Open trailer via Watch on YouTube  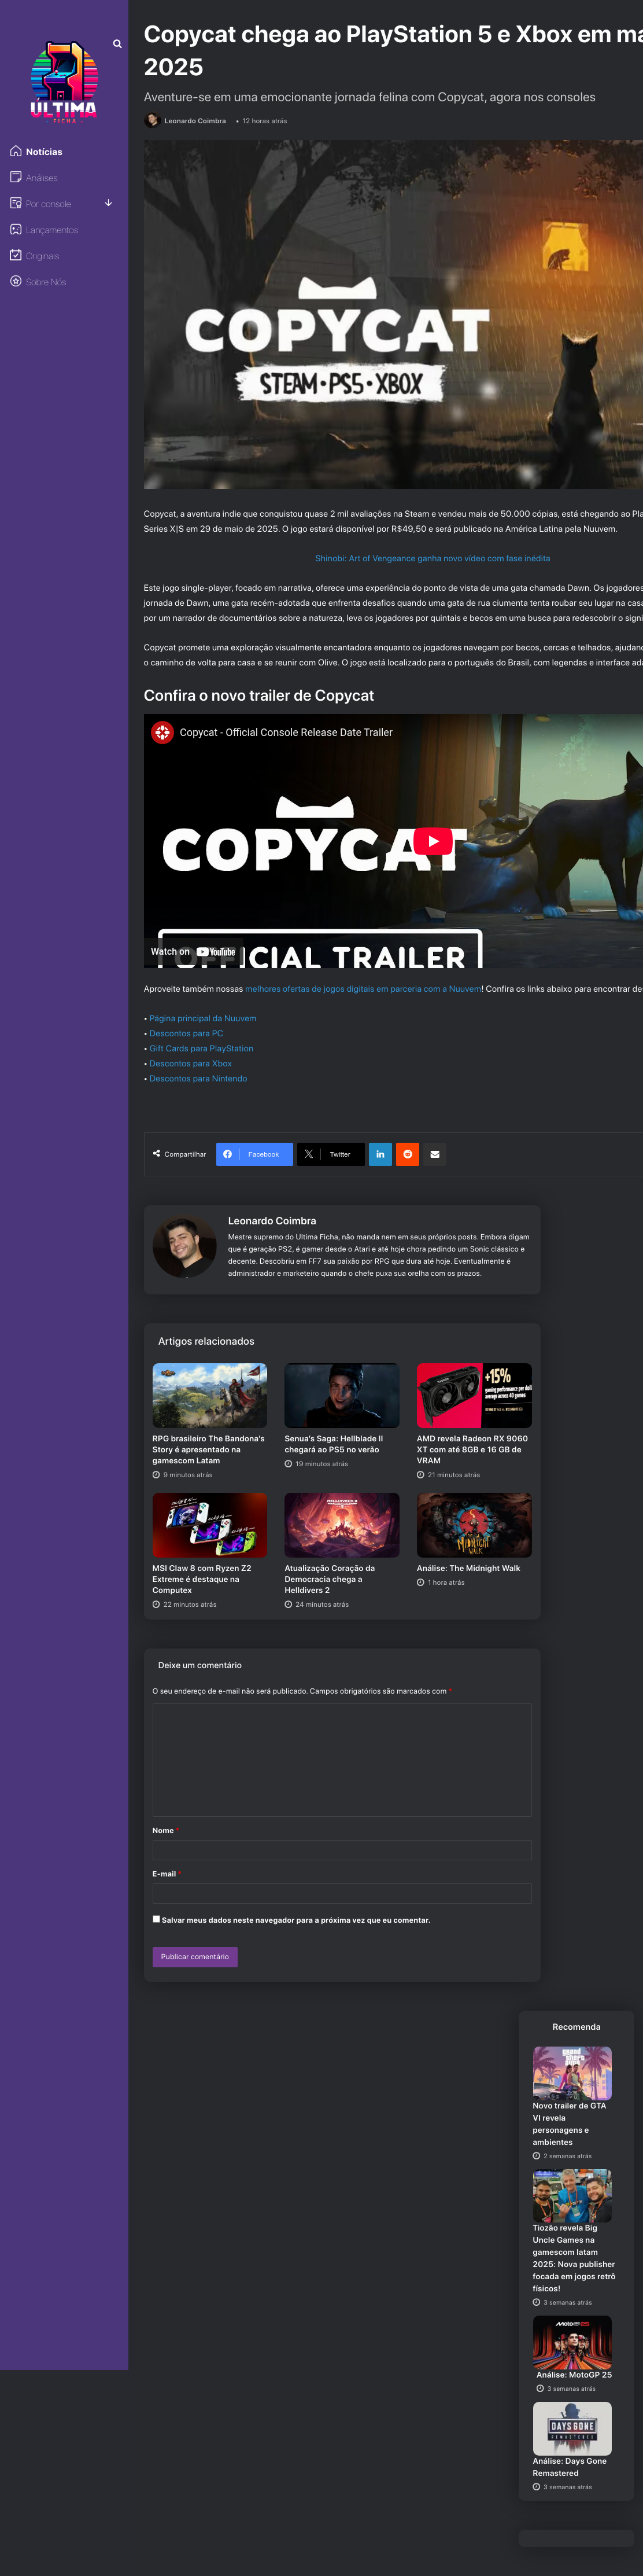point(193,952)
